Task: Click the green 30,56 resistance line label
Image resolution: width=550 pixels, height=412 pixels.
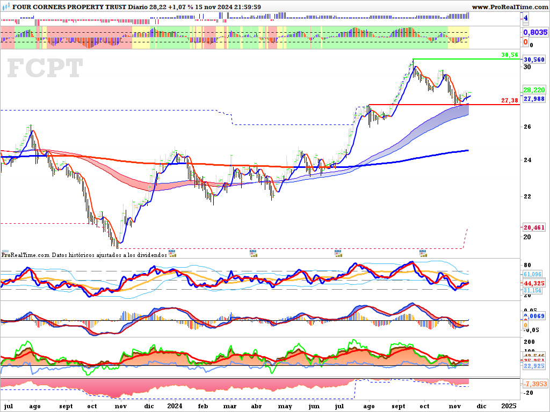Action: pos(510,55)
